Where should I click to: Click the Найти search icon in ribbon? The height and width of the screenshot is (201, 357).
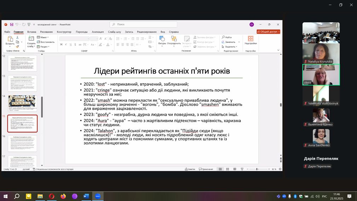tap(227, 37)
